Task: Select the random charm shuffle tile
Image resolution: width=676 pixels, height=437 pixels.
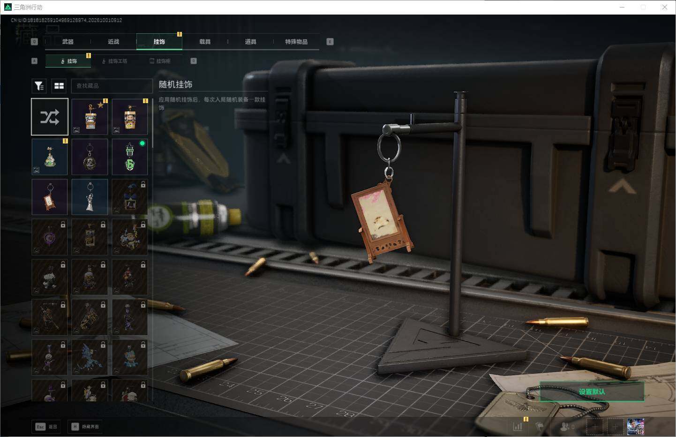Action: (x=50, y=117)
